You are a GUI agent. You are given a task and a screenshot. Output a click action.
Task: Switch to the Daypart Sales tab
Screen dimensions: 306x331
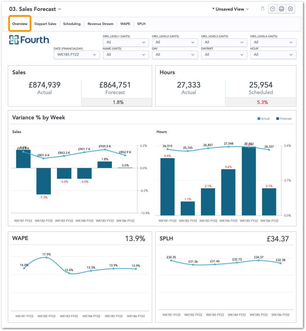pos(45,24)
